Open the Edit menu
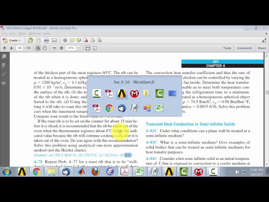This screenshot has height=202, width=269. [x=13, y=33]
